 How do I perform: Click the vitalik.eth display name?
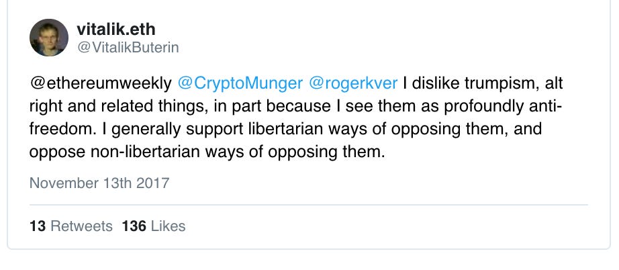(116, 29)
